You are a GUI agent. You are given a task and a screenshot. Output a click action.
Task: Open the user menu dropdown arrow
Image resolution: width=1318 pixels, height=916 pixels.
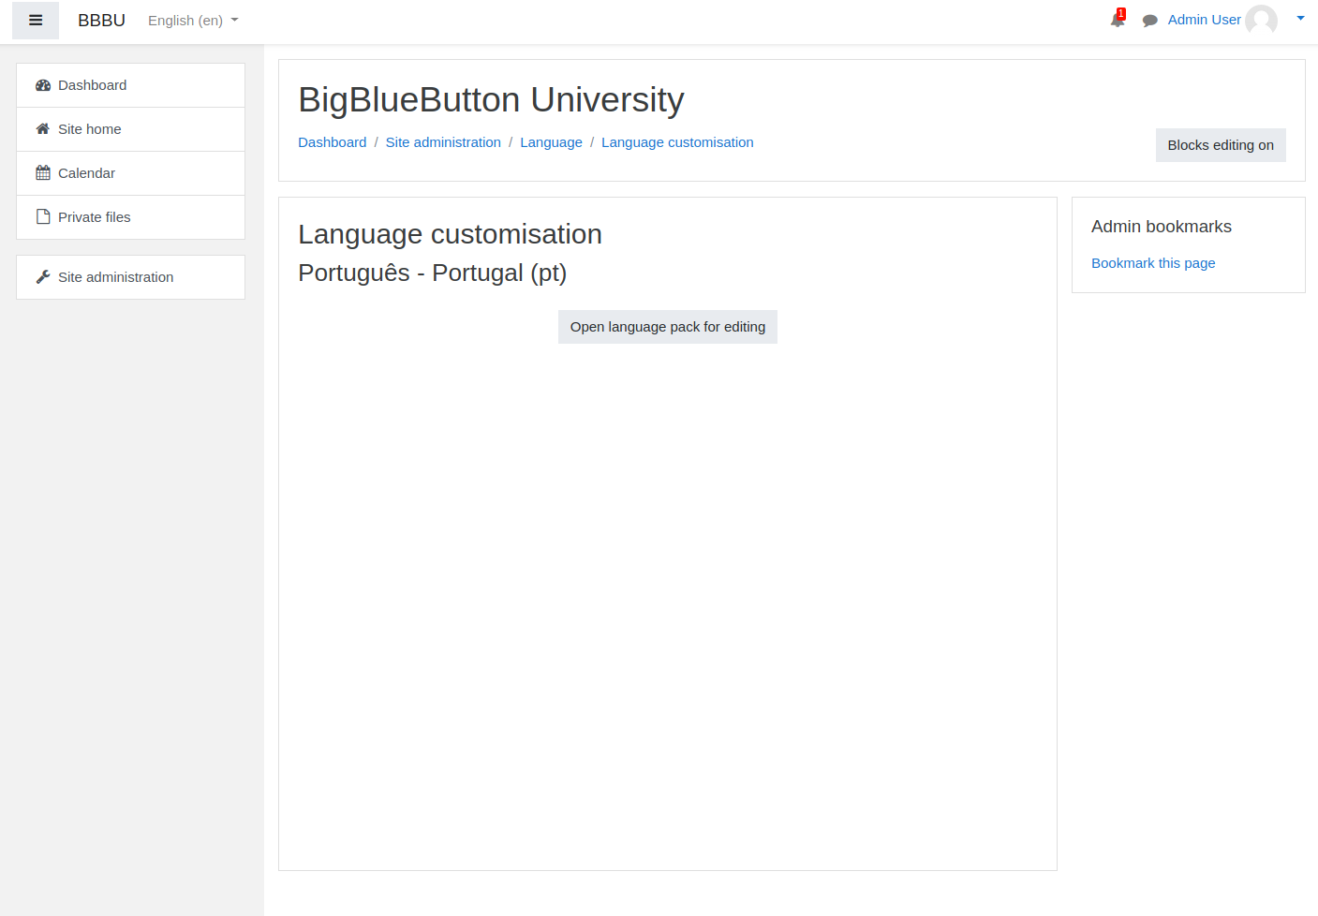[x=1300, y=19]
